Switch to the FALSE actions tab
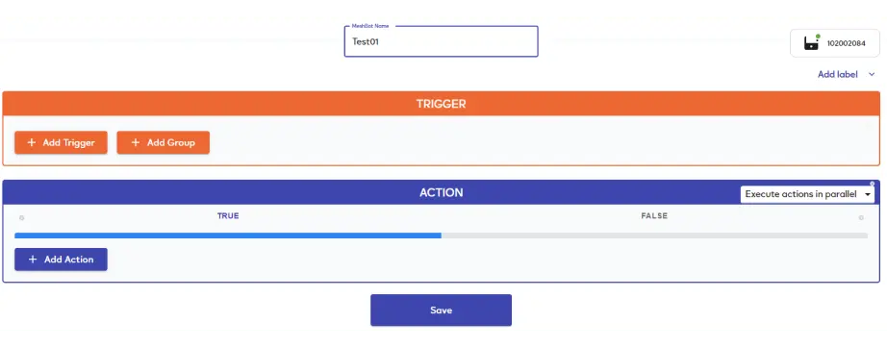This screenshot has width=887, height=347. coord(654,216)
